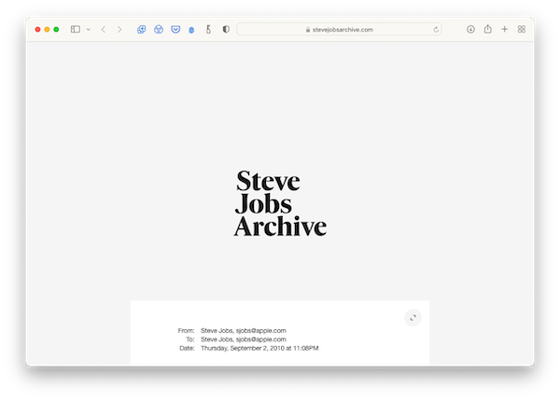The width and height of the screenshot is (560, 400).
Task: Click the date 'Thursday, September 2, 2010' line
Action: [x=259, y=348]
